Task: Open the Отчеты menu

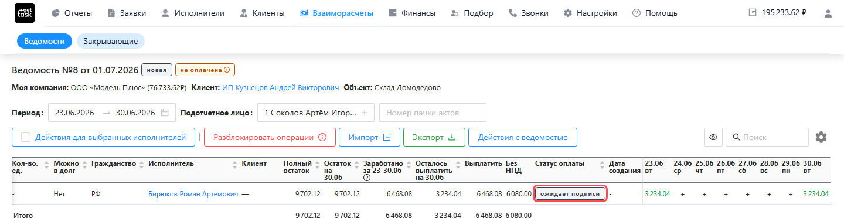Action: [72, 13]
